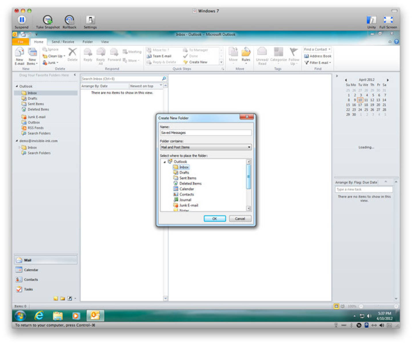Open the Clean Up menu

54,56
